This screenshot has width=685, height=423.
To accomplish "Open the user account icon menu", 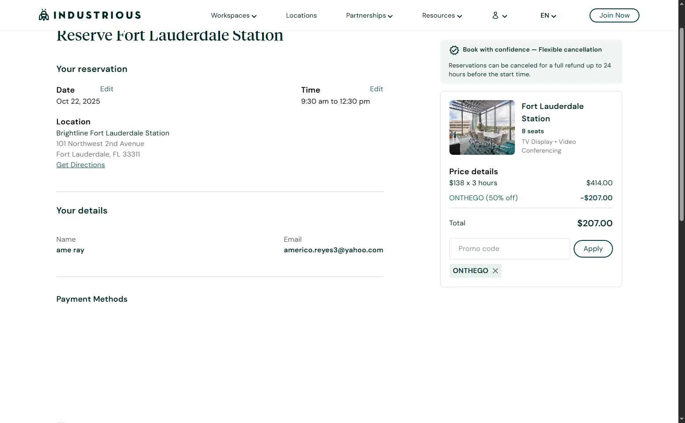I will [x=499, y=15].
